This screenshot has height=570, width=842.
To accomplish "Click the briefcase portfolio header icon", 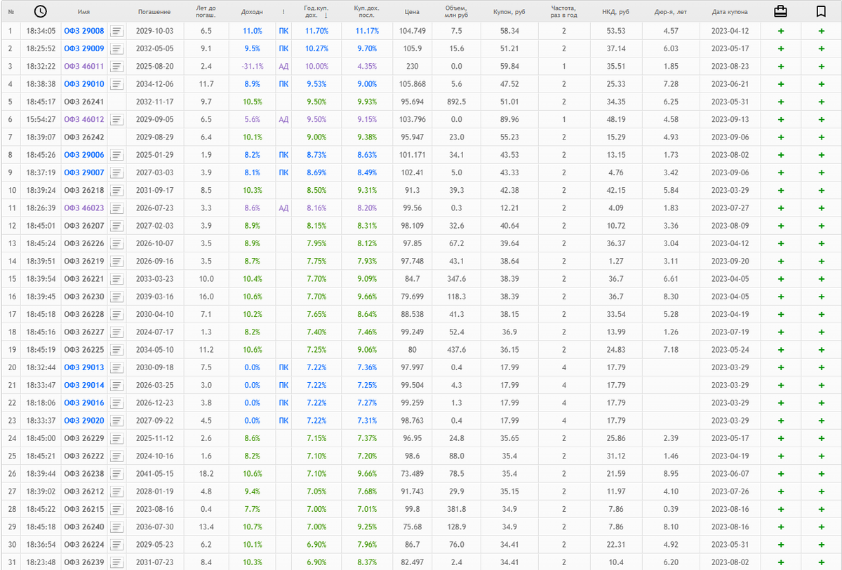I will [780, 12].
